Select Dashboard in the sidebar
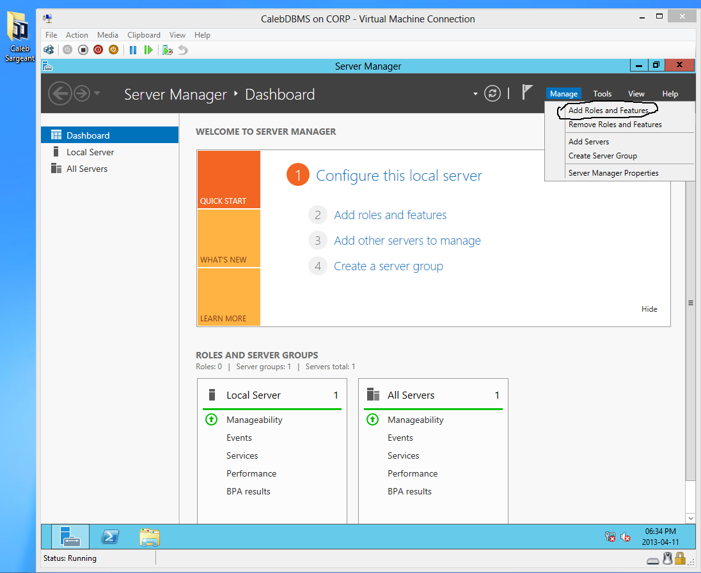The width and height of the screenshot is (701, 573). pos(109,135)
